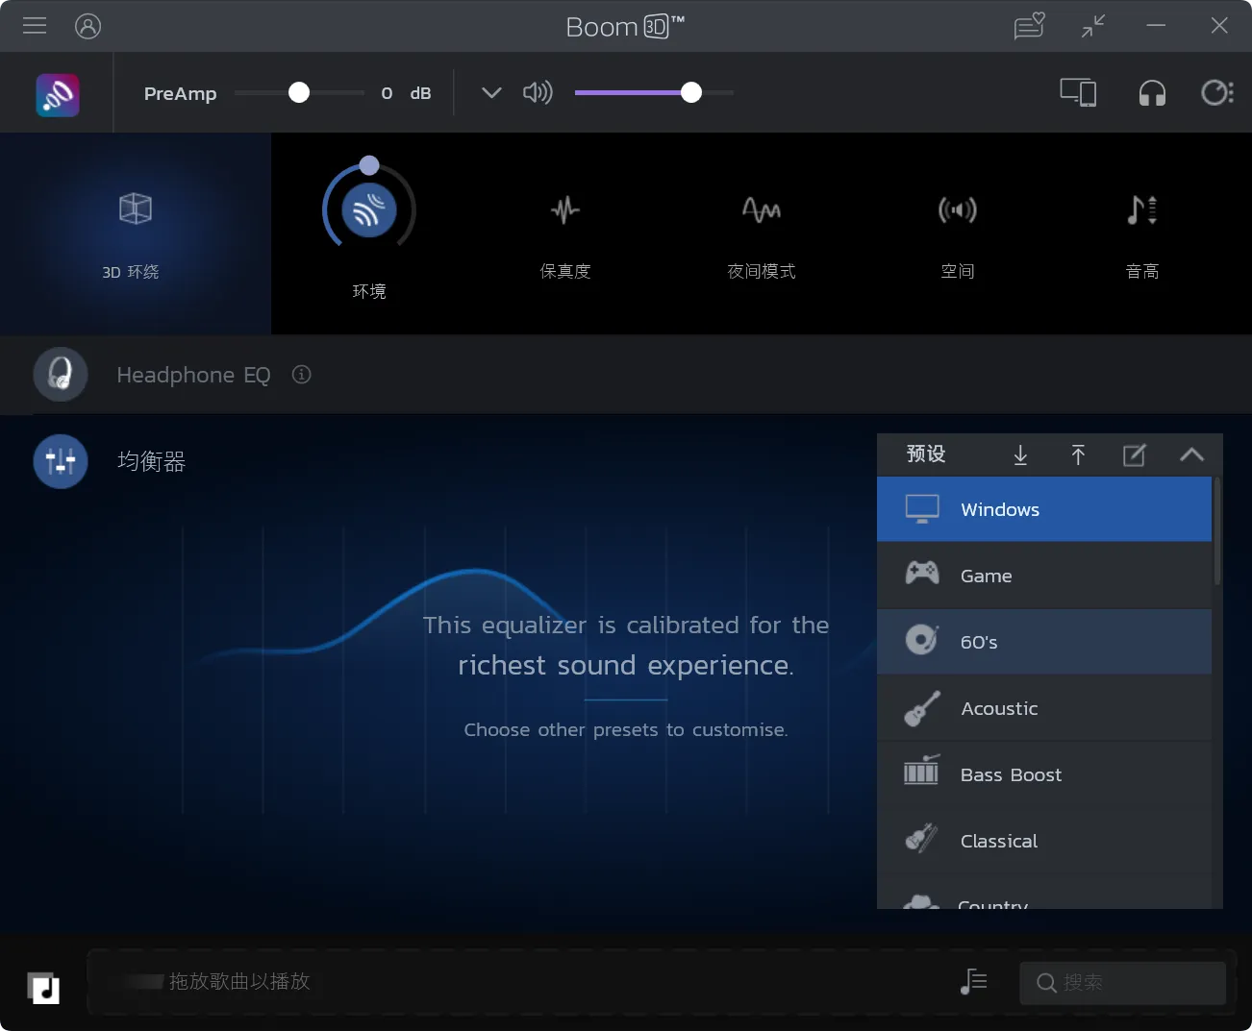The image size is (1252, 1031).
Task: Click the presets list scrollbar
Action: tap(1217, 531)
